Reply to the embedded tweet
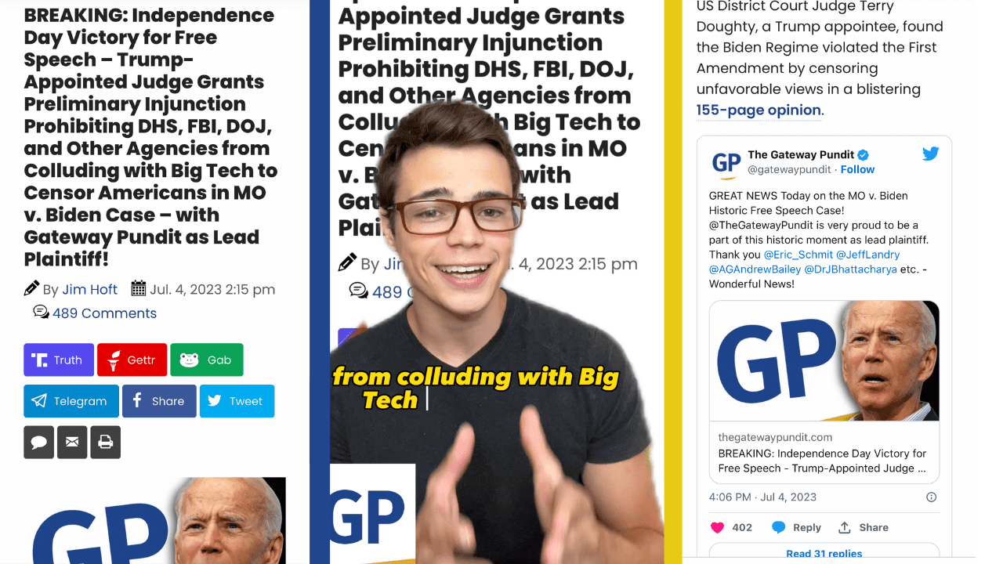This screenshot has width=1003, height=564. click(x=796, y=527)
